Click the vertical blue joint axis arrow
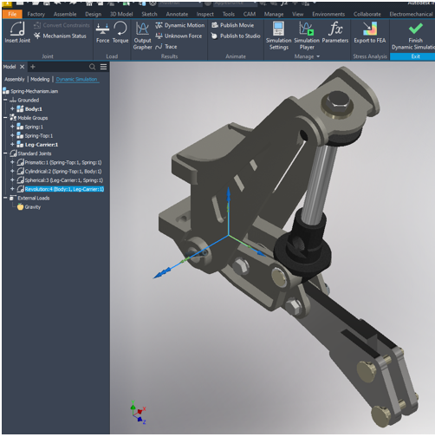 [x=229, y=211]
